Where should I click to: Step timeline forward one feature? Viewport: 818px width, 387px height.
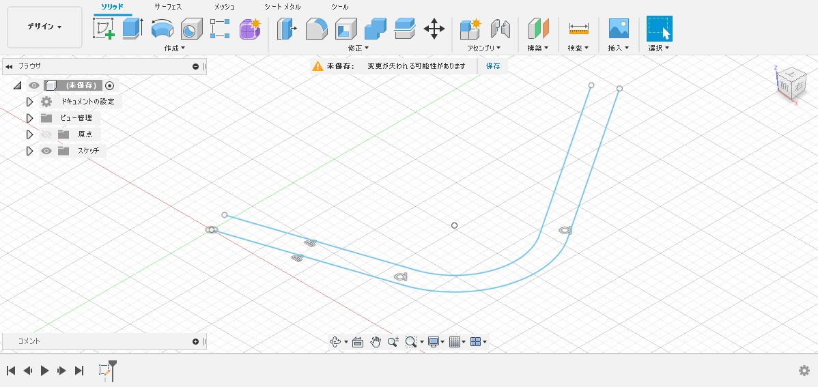point(61,371)
